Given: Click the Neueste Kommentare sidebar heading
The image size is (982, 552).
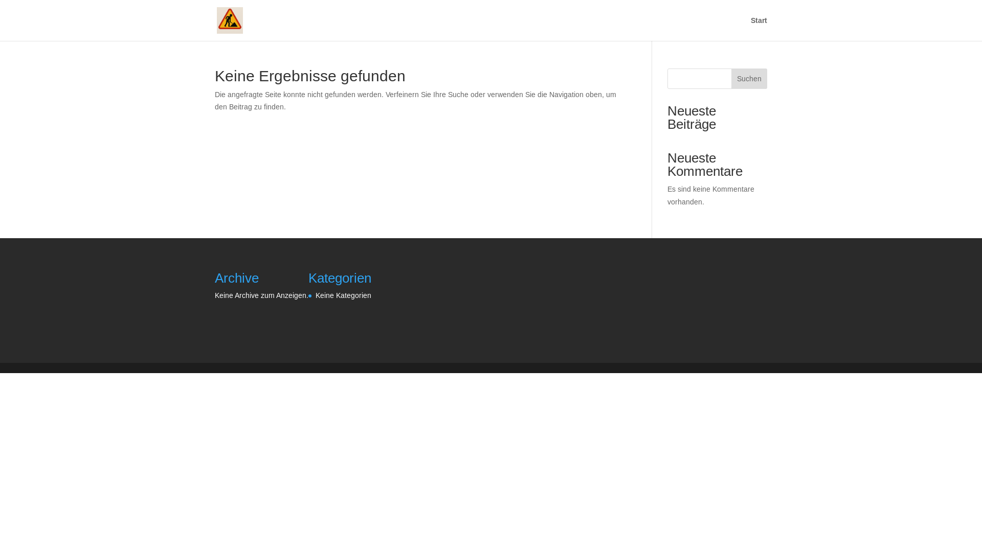Looking at the screenshot, I should (705, 165).
